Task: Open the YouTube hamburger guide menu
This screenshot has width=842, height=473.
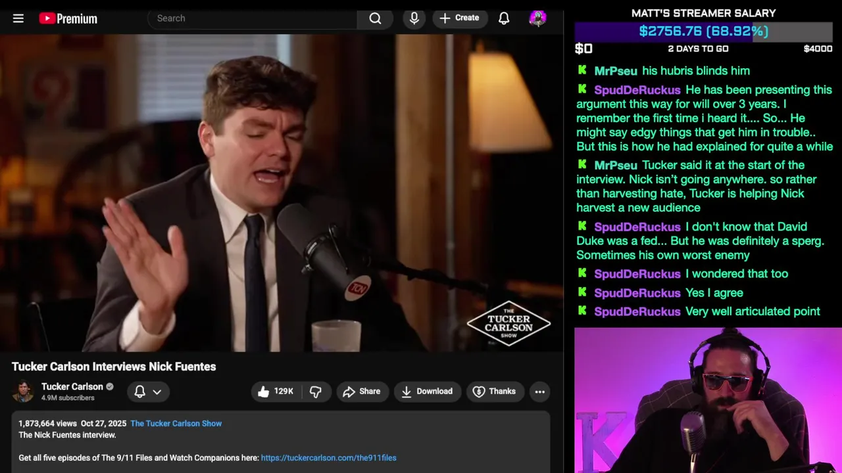Action: click(18, 18)
